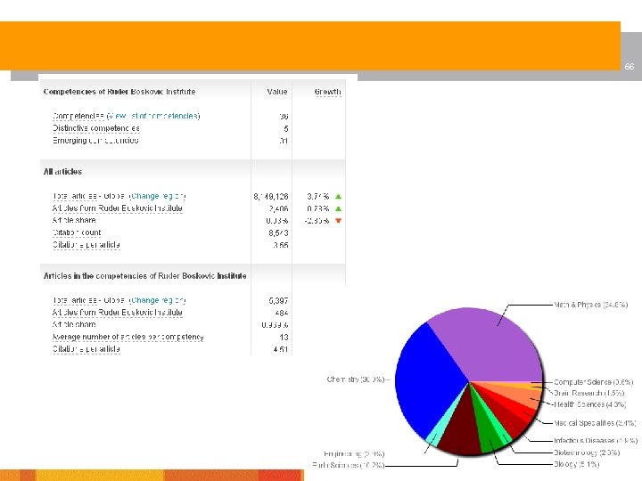Click the Math & Physics (34.8%) label
This screenshot has width=642, height=481.
pyautogui.click(x=591, y=305)
